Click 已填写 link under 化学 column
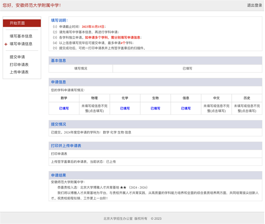 [x=125, y=108]
